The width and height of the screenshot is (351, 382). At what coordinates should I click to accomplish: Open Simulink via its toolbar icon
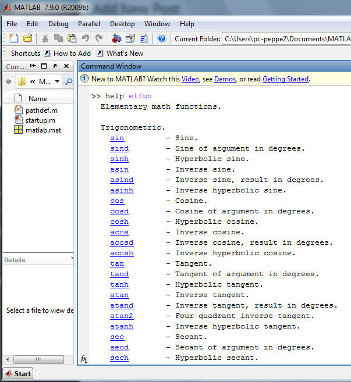coord(116,38)
